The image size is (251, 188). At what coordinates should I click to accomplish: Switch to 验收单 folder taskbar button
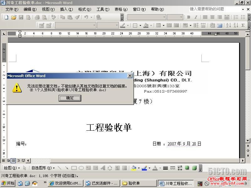(139, 183)
